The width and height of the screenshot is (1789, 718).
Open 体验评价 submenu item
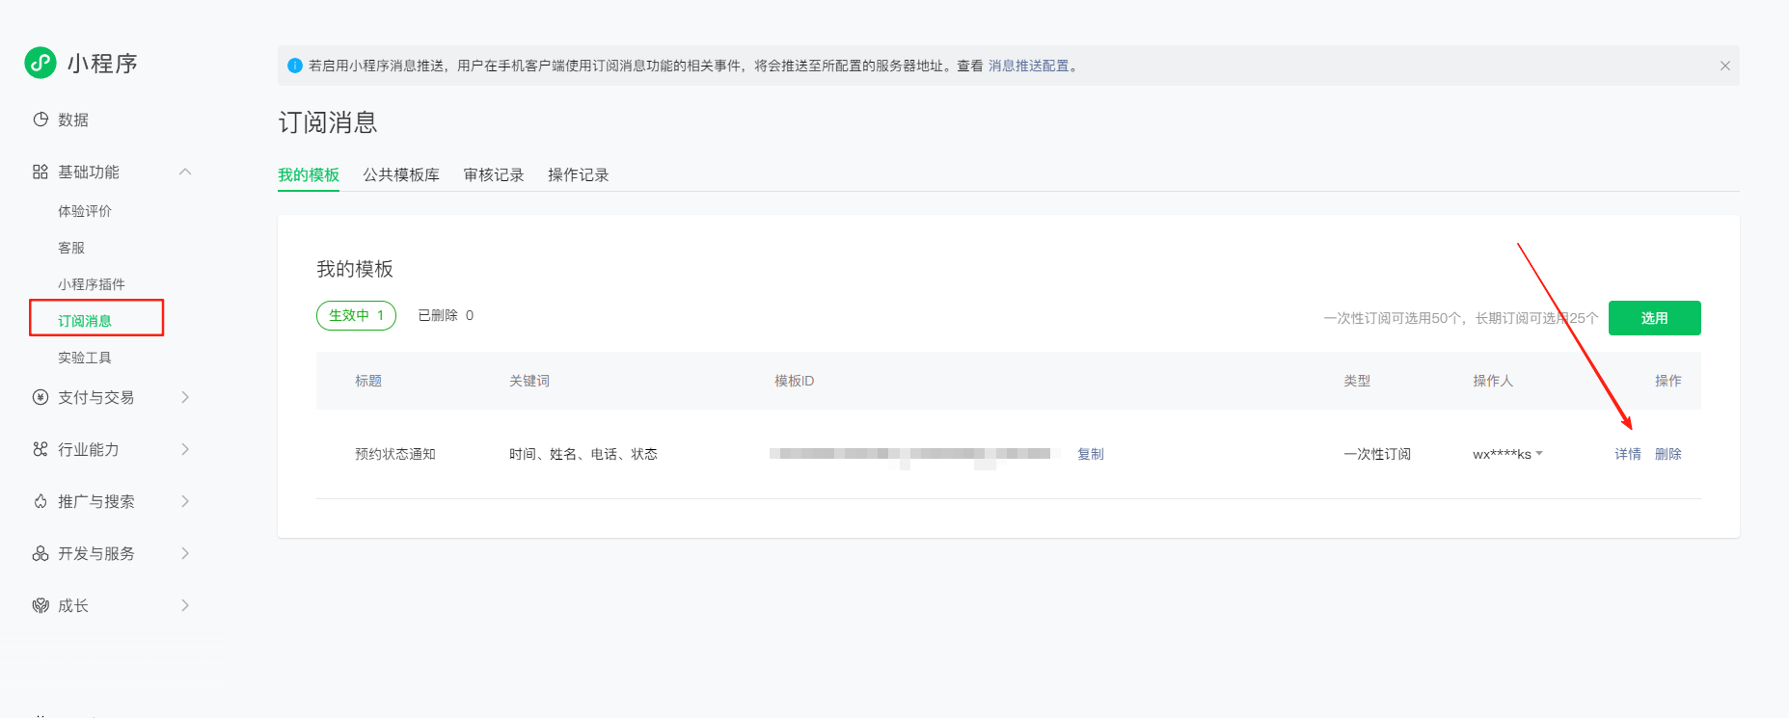tap(85, 211)
